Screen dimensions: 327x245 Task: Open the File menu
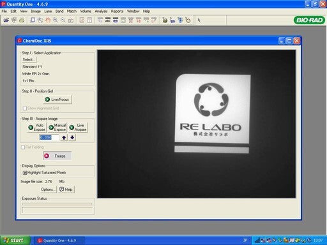tap(4, 11)
